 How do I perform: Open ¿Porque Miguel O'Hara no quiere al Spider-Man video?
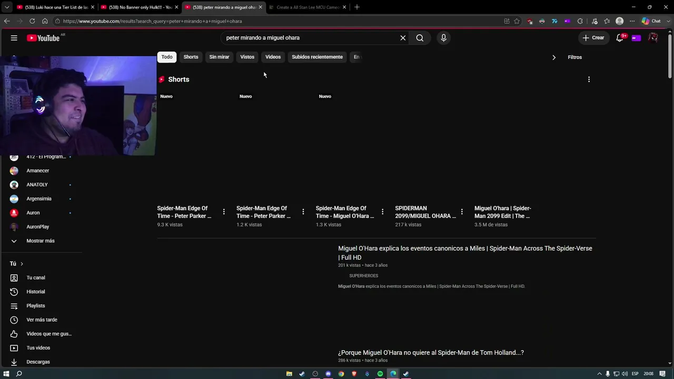(431, 353)
